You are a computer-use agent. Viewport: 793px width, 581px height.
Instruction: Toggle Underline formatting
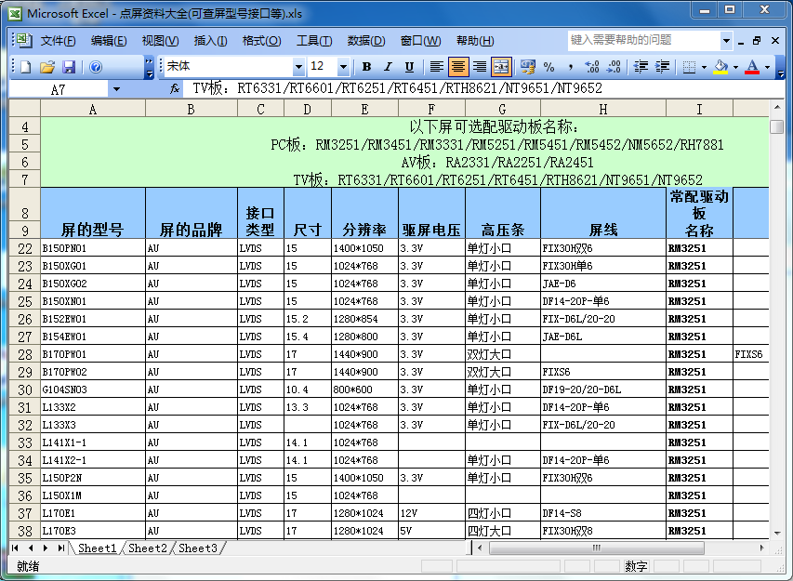[409, 67]
